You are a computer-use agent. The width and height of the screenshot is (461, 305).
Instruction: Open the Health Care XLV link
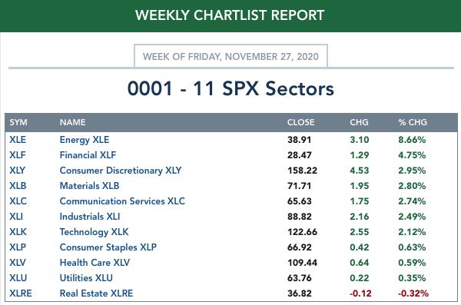point(95,263)
